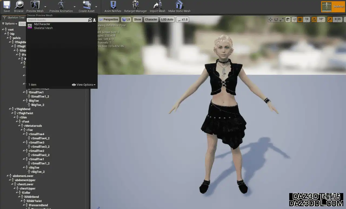The height and width of the screenshot is (209, 346).
Task: Collapse the rToe bone node
Action: (x=22, y=130)
